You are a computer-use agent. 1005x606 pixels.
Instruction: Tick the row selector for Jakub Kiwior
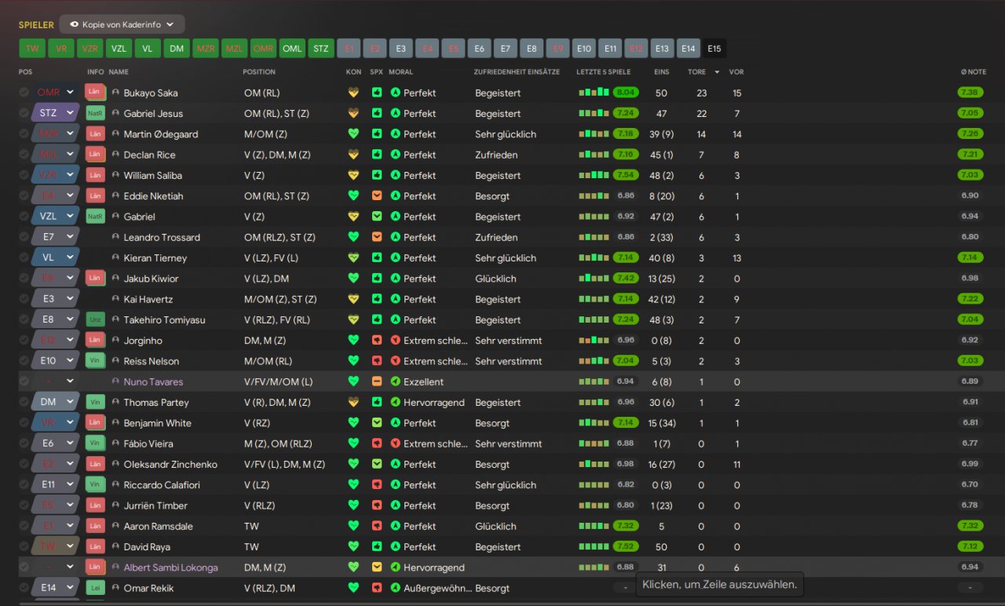pyautogui.click(x=24, y=279)
